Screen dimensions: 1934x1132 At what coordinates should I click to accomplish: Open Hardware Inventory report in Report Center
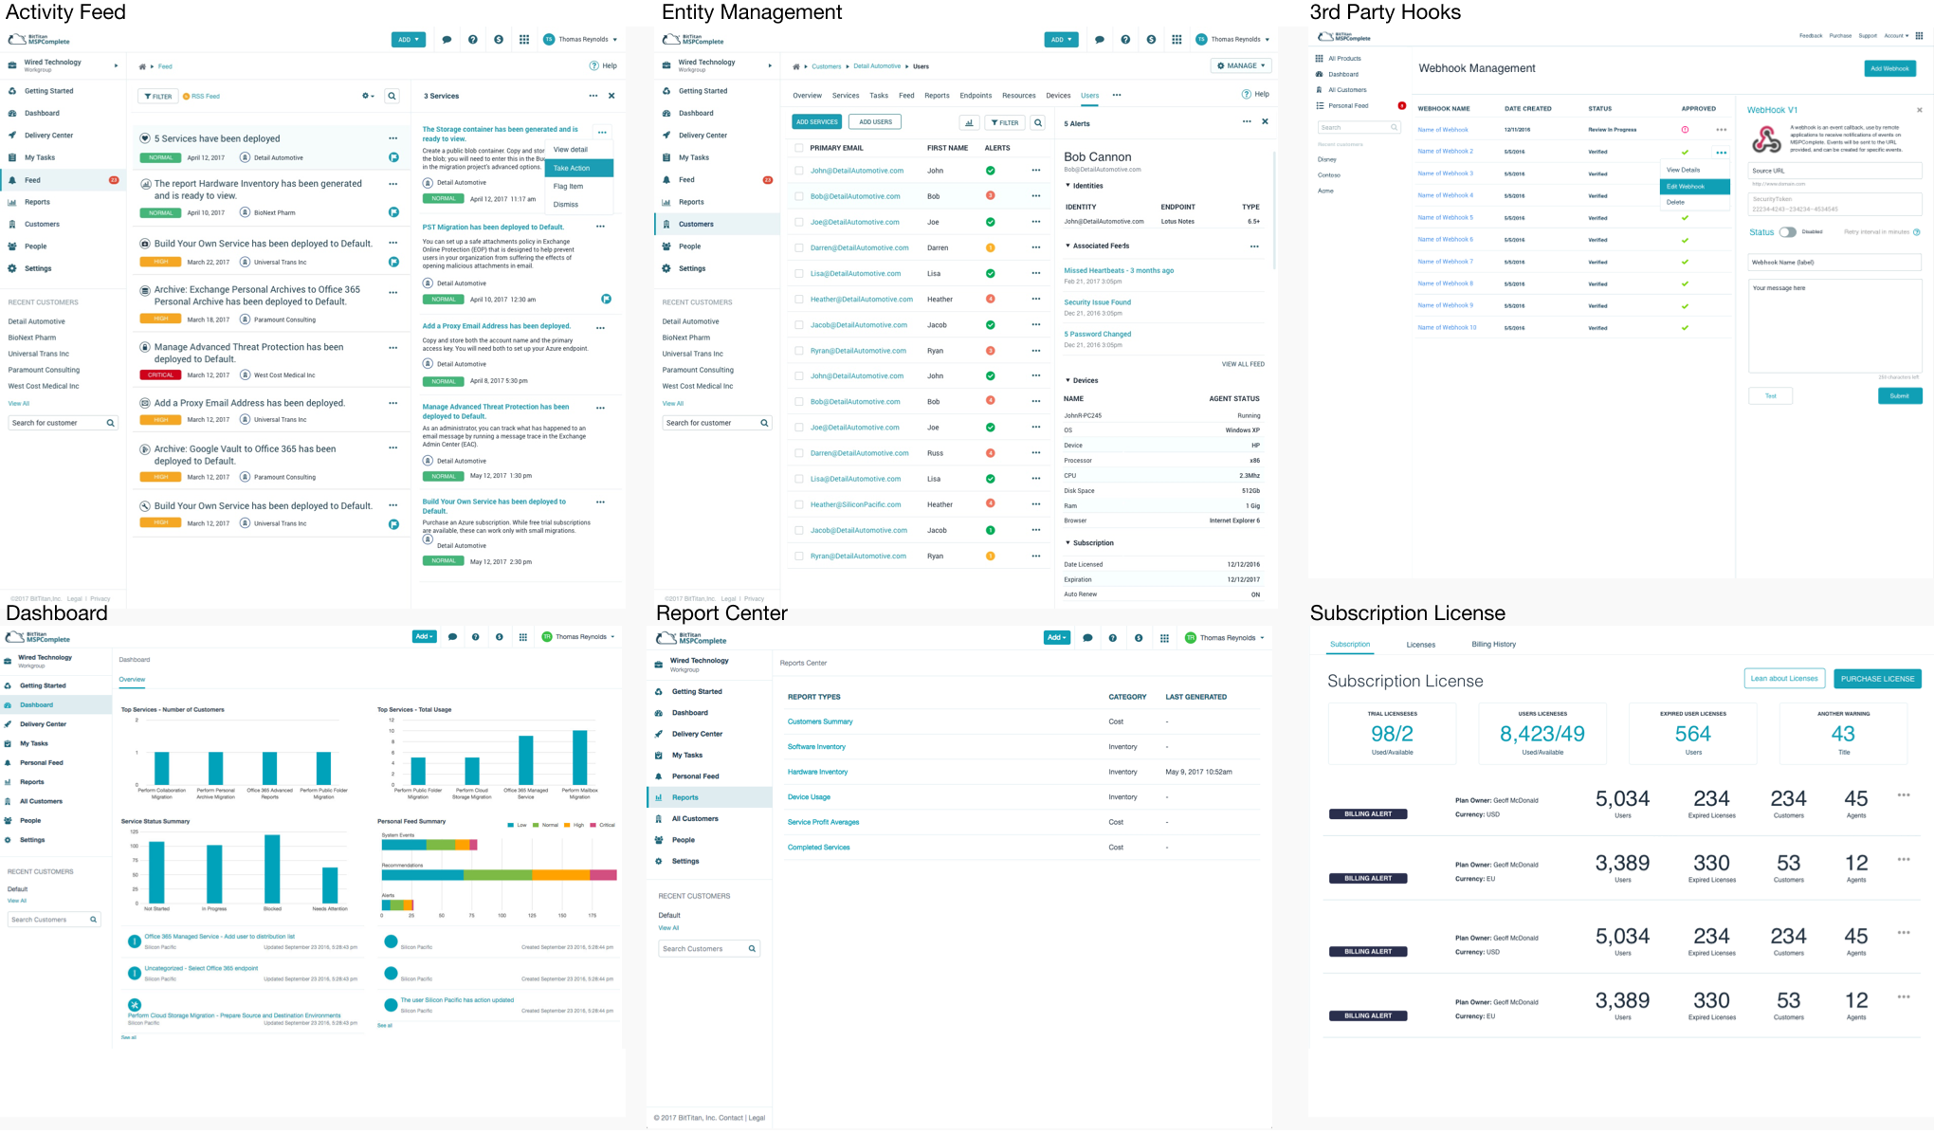pos(817,772)
